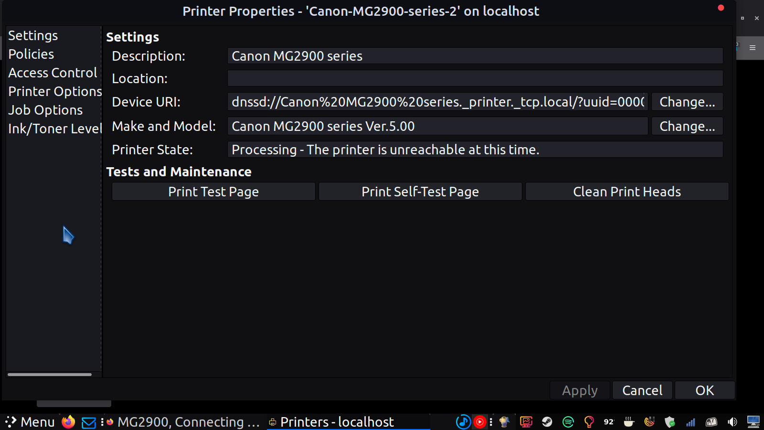Open Steam from the system tray
This screenshot has width=764, height=430.
click(x=547, y=422)
